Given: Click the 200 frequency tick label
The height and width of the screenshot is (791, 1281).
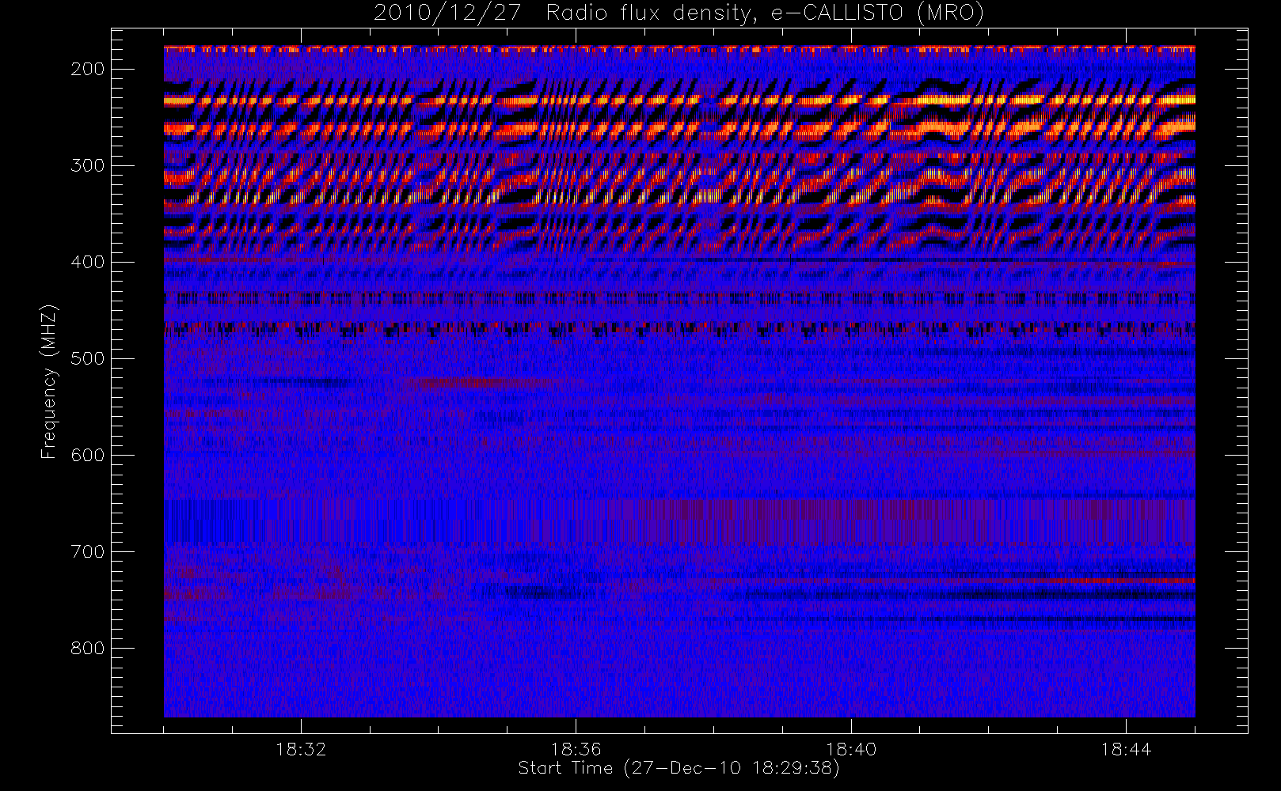Looking at the screenshot, I should pyautogui.click(x=88, y=69).
